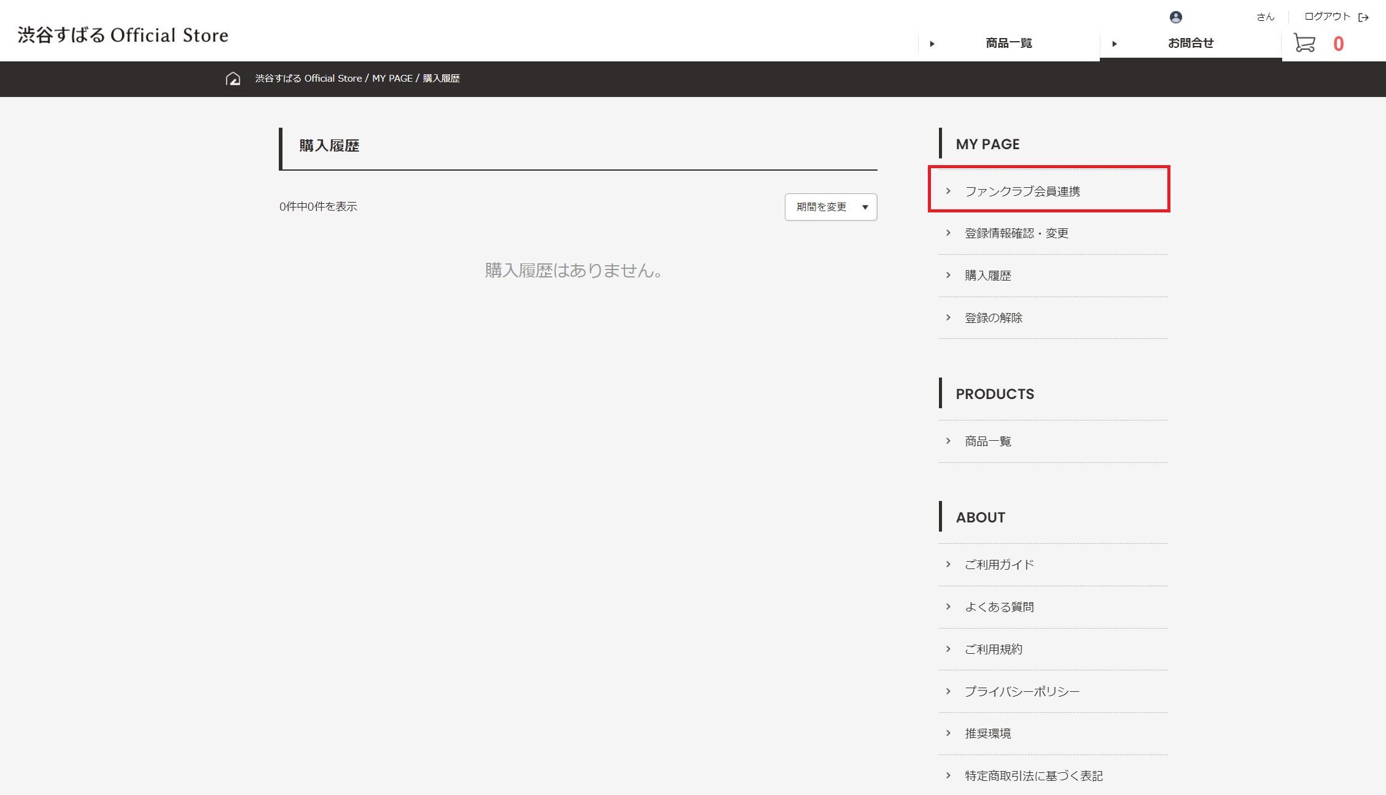Select 購入履歴 in MY PAGE sidebar

987,276
